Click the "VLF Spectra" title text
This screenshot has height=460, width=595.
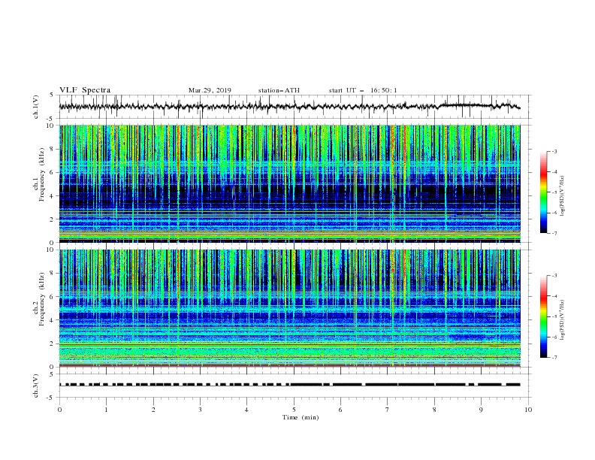[85, 90]
